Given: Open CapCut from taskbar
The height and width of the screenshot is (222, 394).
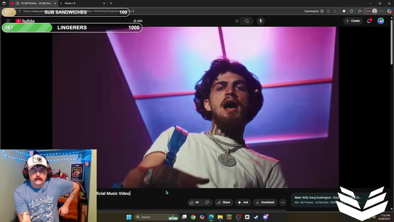Looking at the screenshot, I should (x=247, y=217).
